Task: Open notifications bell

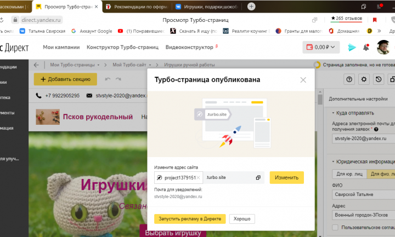Action: tap(366, 47)
